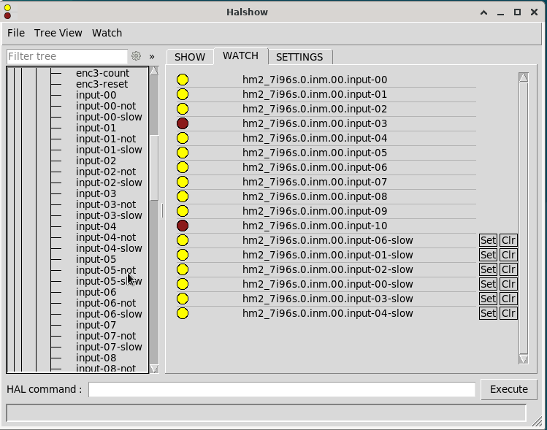547x430 pixels.
Task: Click the yellow LED for input-00
Action: tap(183, 80)
